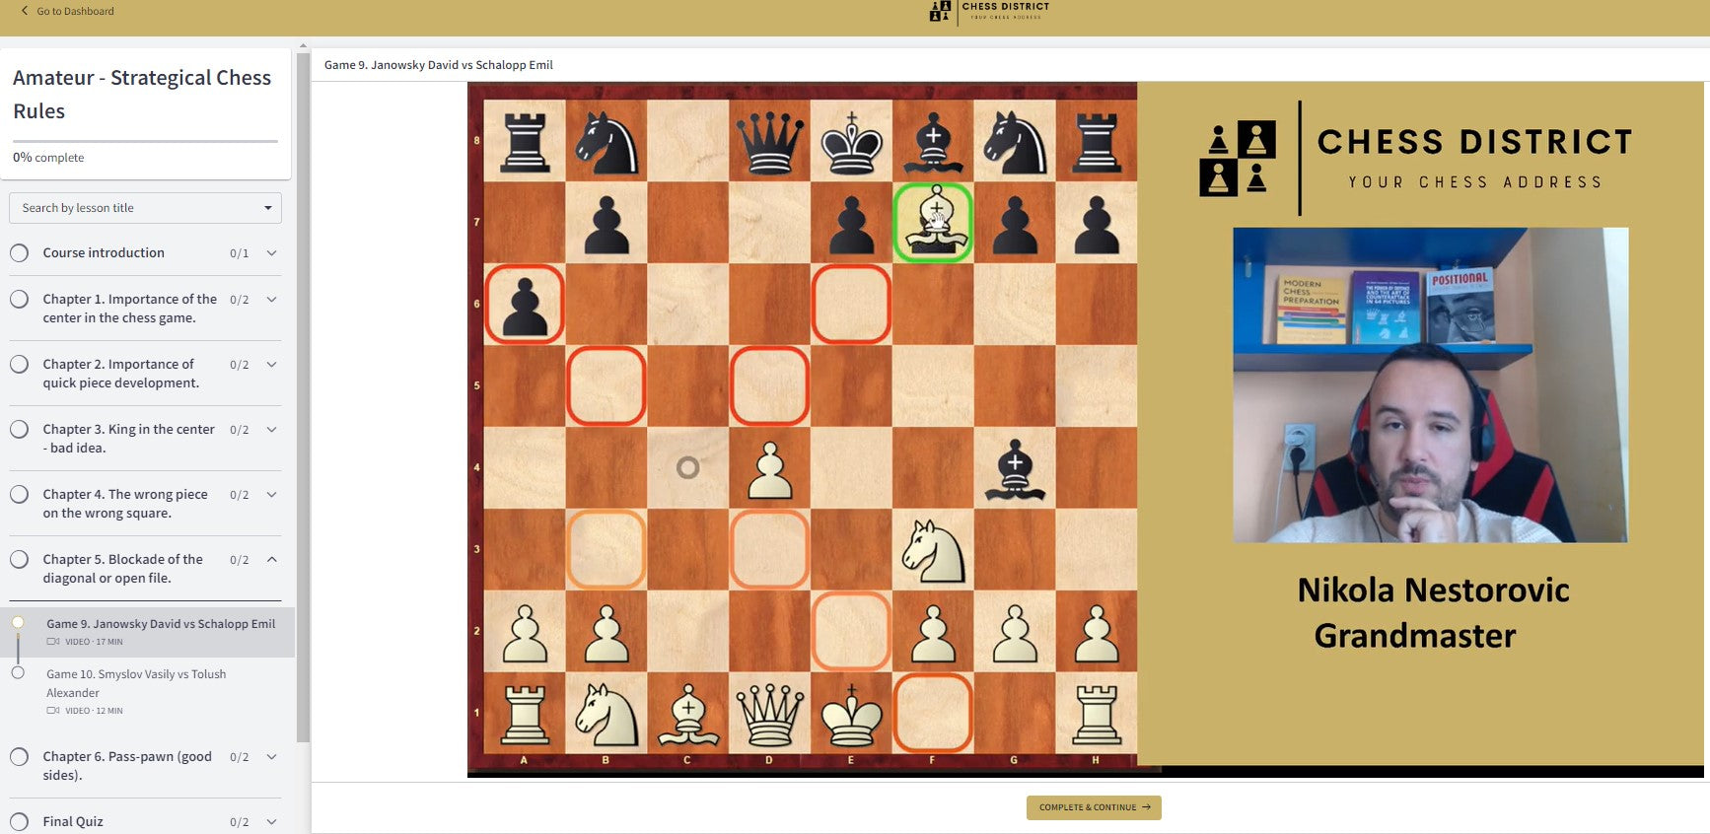Click the instructor webcam video thumbnail
The height and width of the screenshot is (834, 1710).
[1430, 384]
